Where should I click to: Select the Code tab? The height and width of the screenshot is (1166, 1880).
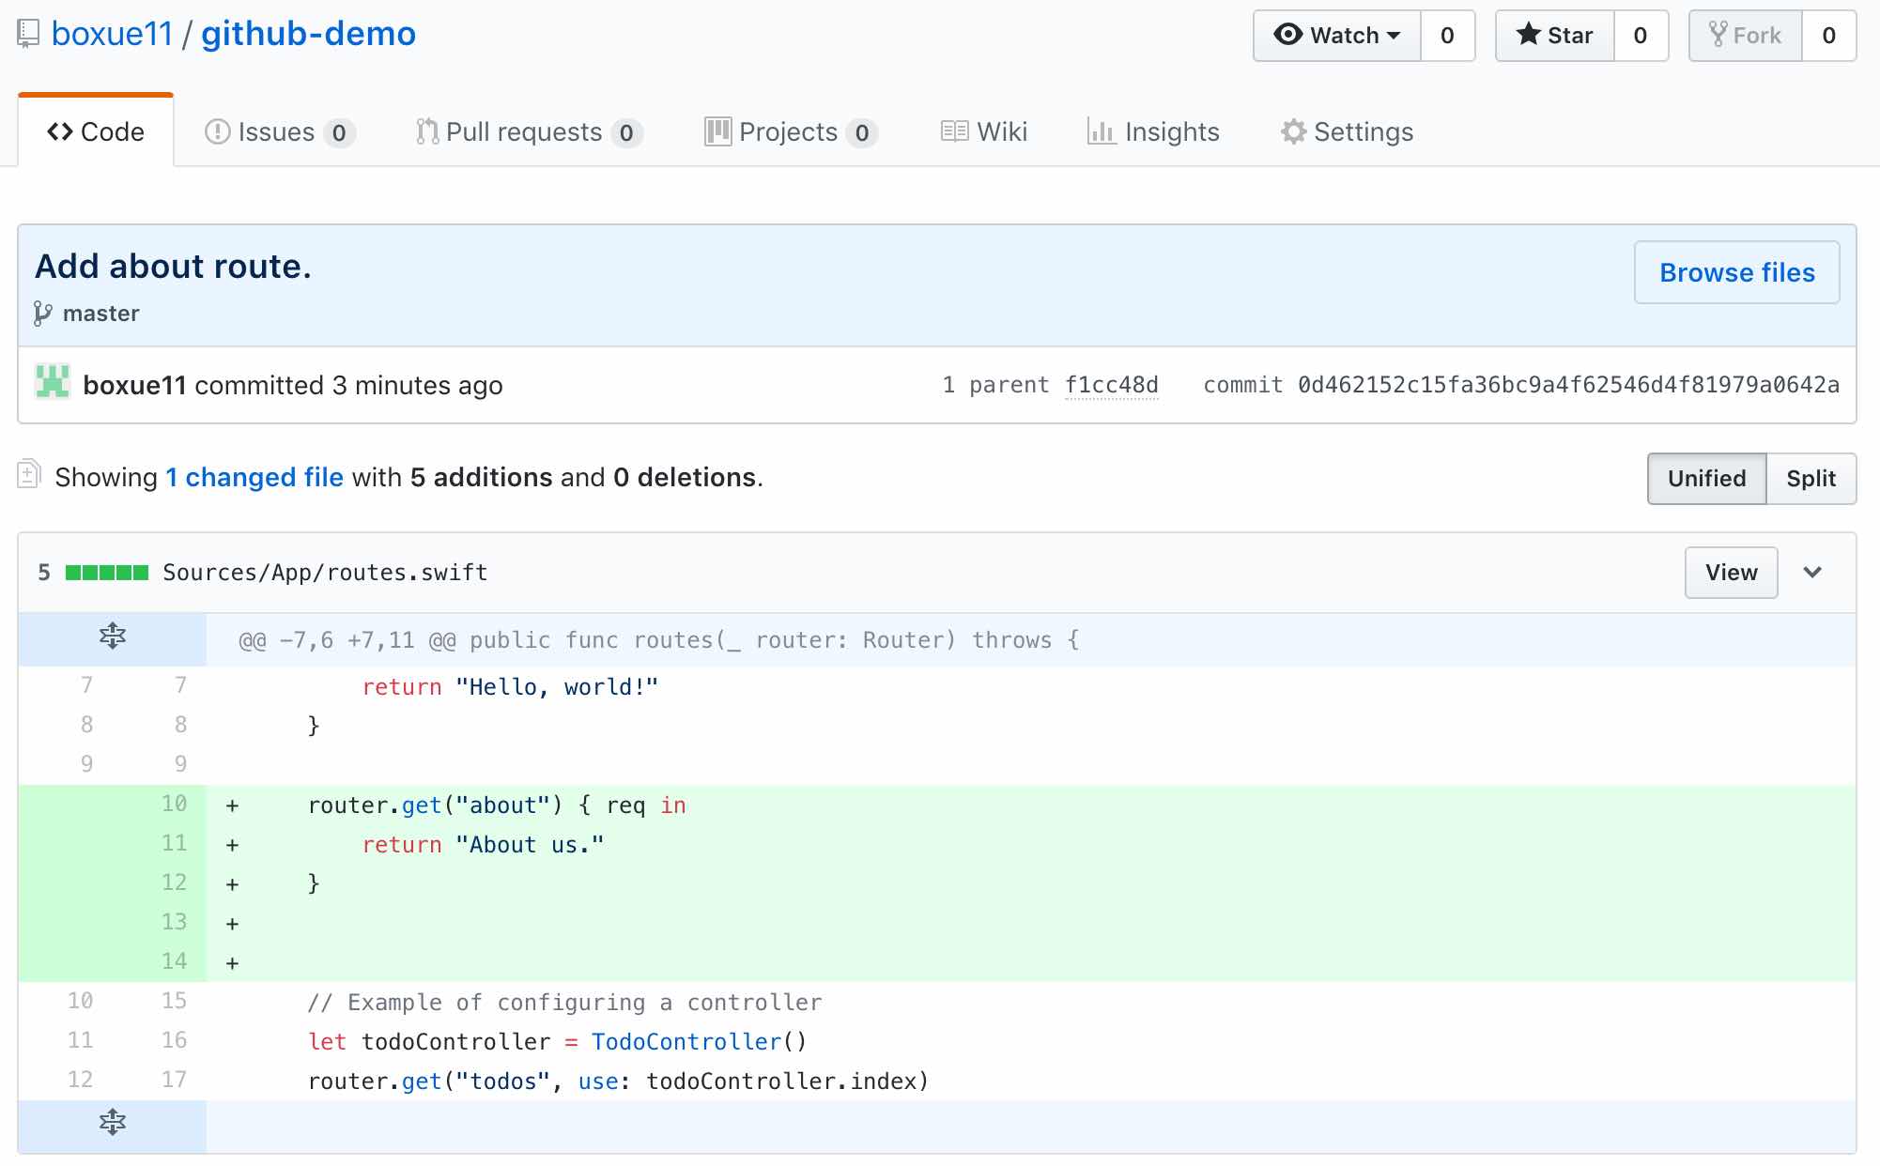click(x=96, y=131)
